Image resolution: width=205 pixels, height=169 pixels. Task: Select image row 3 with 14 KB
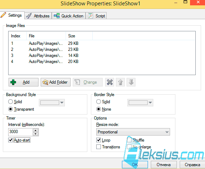(102, 56)
